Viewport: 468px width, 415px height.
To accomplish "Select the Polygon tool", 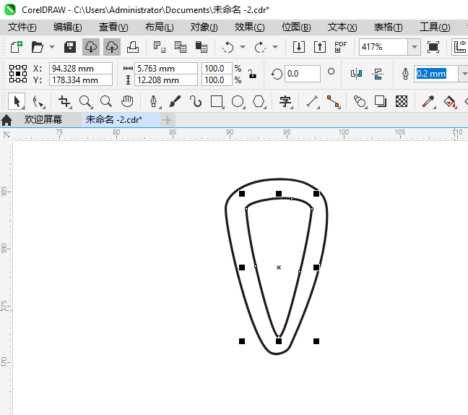I will click(259, 101).
